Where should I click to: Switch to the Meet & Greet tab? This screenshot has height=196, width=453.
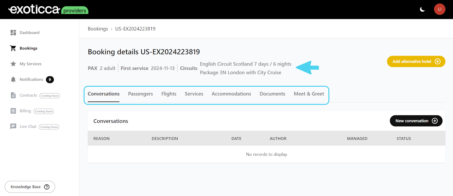[309, 94]
